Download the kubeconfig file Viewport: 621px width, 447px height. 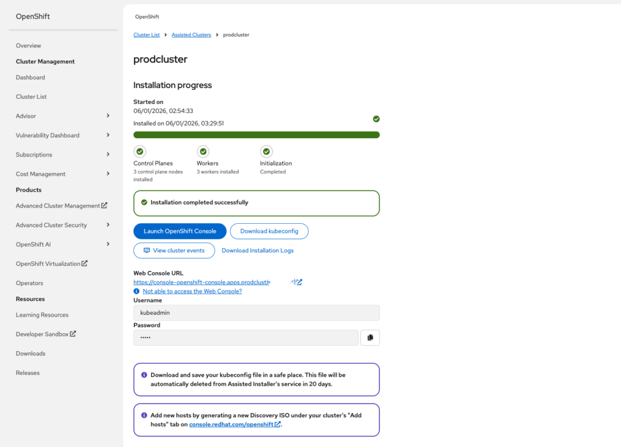tap(269, 231)
